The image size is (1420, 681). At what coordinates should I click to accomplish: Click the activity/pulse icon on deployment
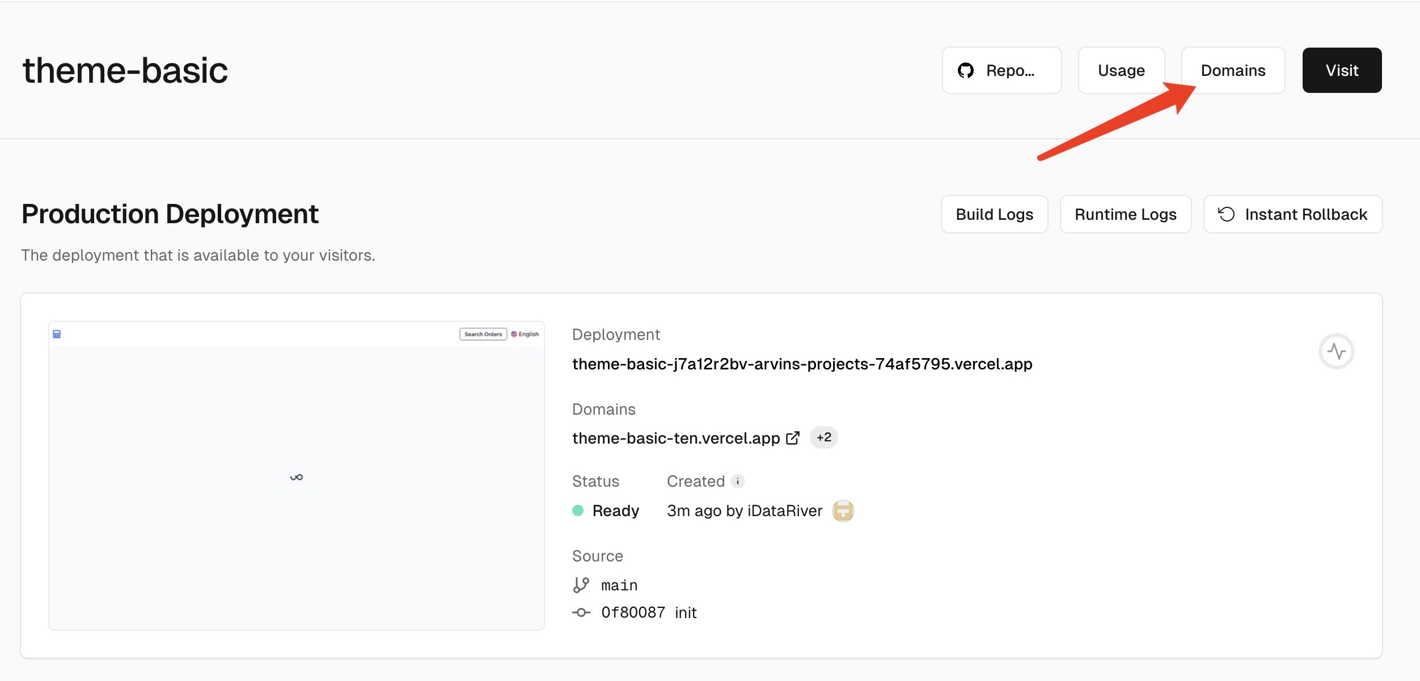click(x=1338, y=351)
